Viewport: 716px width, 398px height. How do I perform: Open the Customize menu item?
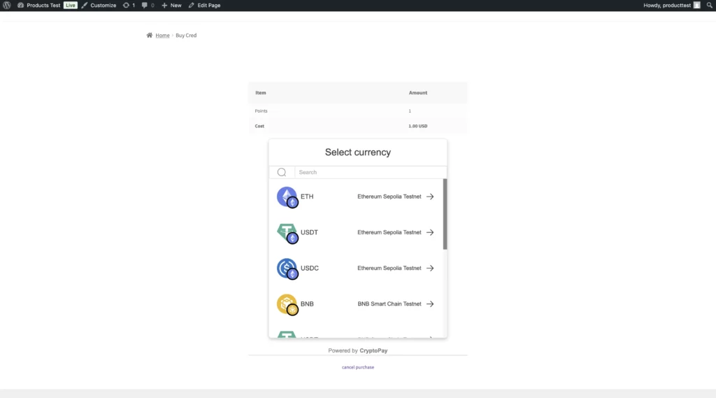click(x=99, y=5)
